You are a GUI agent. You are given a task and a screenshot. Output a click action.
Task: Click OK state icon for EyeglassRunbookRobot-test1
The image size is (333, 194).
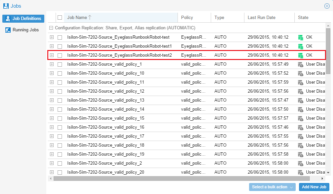(300, 46)
